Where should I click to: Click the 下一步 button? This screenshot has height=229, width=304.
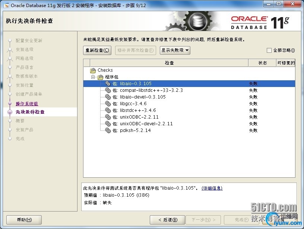click(203, 220)
